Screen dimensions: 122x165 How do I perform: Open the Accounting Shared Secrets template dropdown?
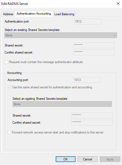62,104
